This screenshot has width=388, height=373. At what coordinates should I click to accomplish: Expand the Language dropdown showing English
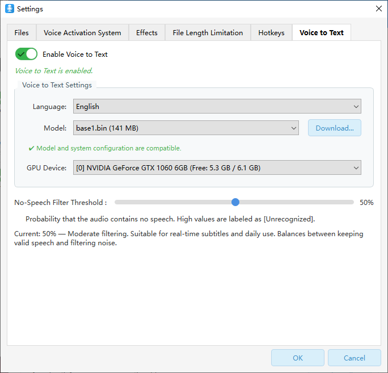pyautogui.click(x=217, y=106)
